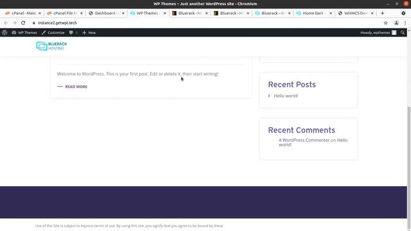Close the WHMCS Demo tab
Image resolution: width=411 pixels, height=231 pixels.
(372, 13)
